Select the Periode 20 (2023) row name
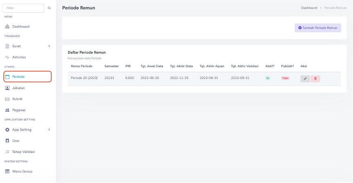This screenshot has width=353, height=183. [84, 78]
